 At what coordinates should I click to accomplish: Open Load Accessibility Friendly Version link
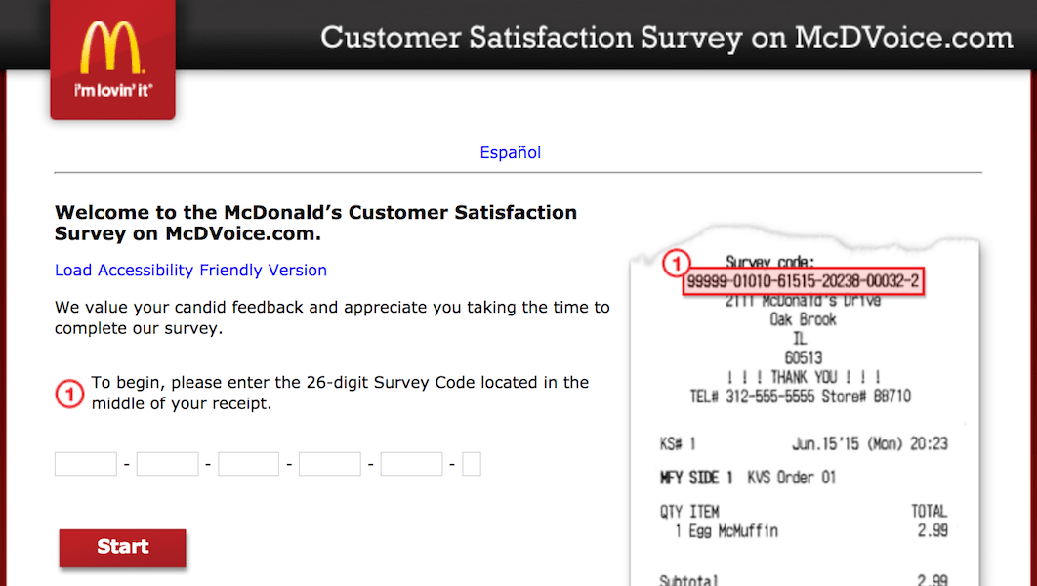coord(190,270)
